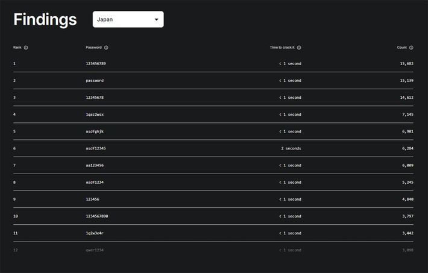Click the Time to crack it header

[x=282, y=48]
